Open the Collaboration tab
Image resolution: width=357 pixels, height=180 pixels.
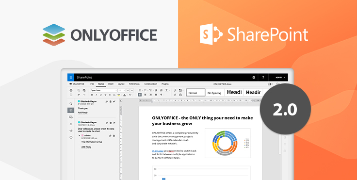click(x=151, y=84)
